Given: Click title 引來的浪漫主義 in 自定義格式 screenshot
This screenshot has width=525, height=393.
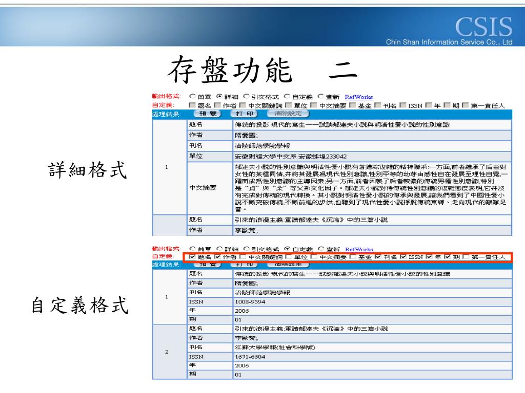Looking at the screenshot, I should pyautogui.click(x=311, y=329).
